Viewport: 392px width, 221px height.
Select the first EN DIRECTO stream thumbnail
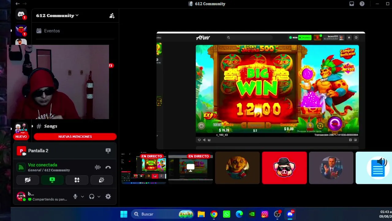(x=144, y=168)
